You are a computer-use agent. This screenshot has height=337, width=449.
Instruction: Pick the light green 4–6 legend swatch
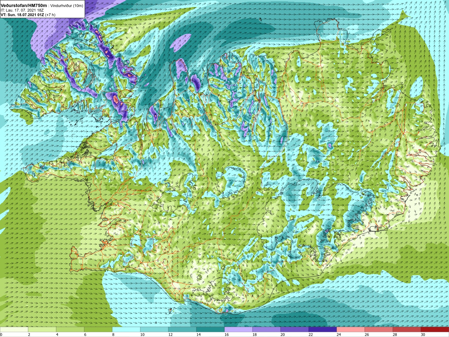(x=70, y=329)
